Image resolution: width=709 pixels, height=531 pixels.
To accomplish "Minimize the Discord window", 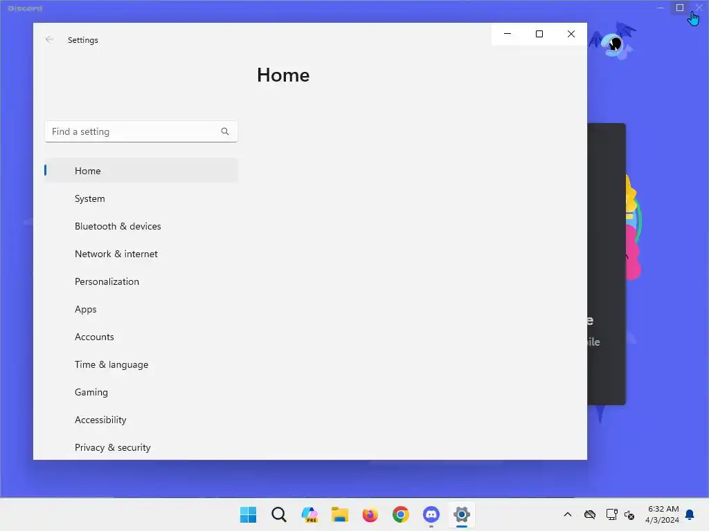I will 660,8.
